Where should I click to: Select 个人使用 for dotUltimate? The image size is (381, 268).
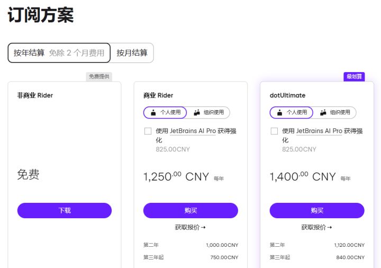tap(292, 112)
